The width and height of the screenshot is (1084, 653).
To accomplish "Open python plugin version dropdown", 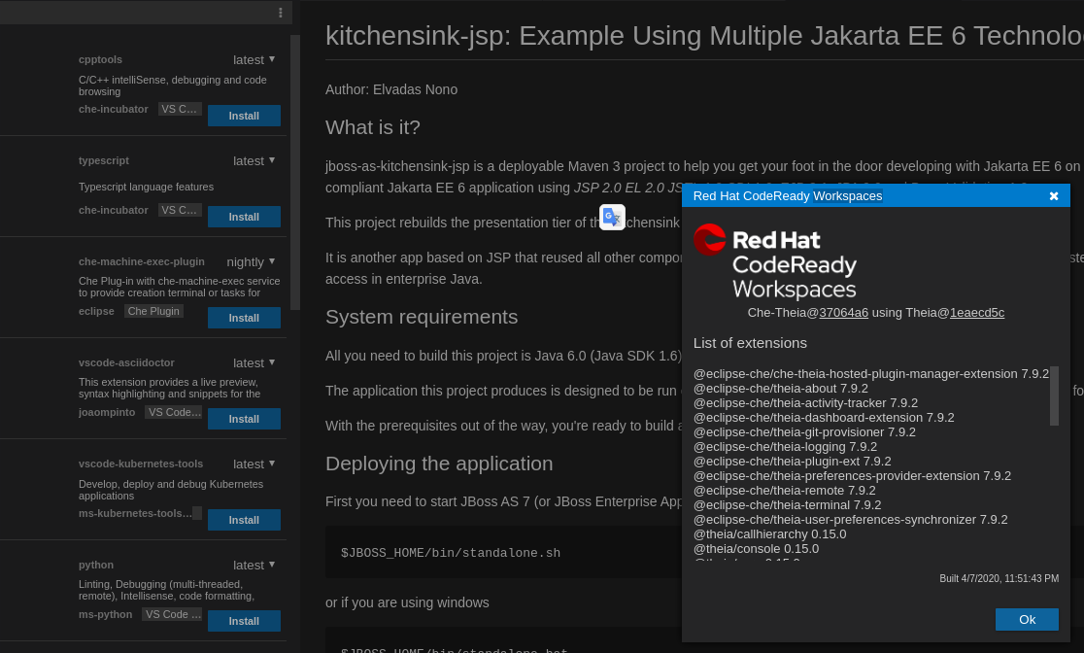I will pos(254,566).
